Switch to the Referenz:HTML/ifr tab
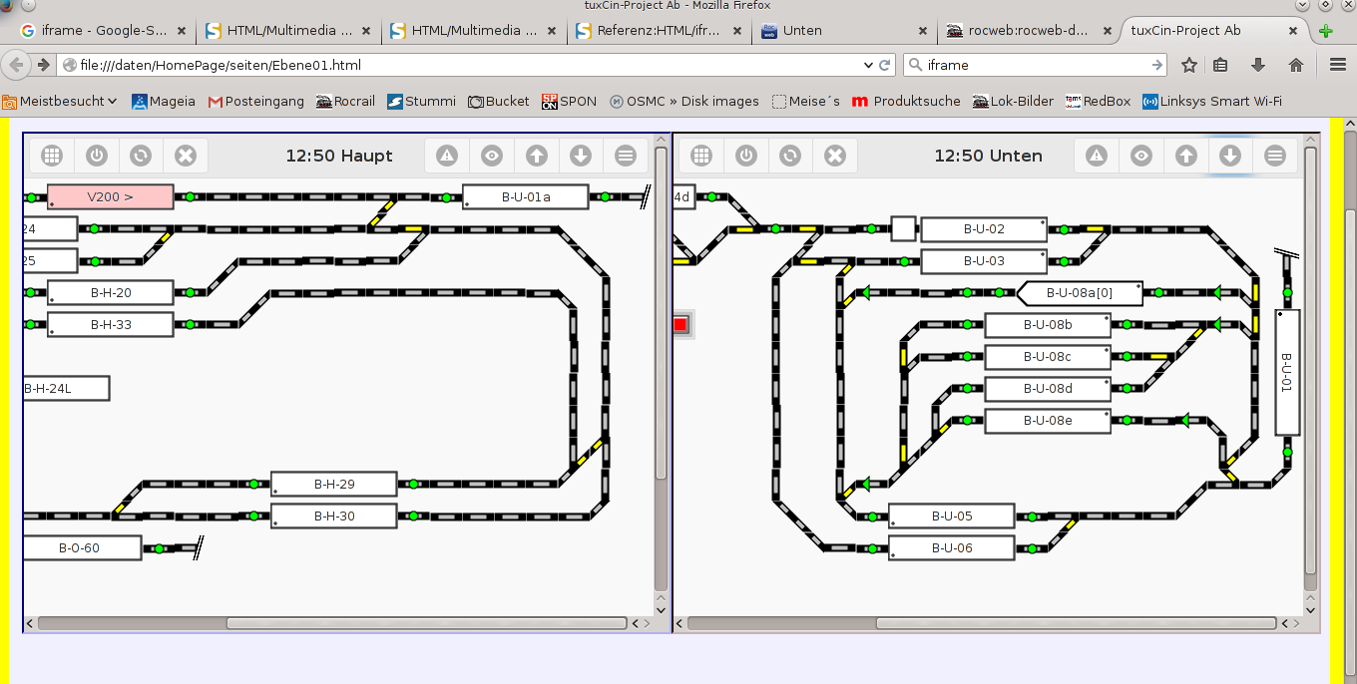Viewport: 1357px width, 684px height. pos(659,30)
